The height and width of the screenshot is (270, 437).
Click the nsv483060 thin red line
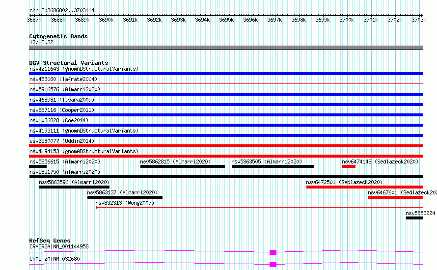tap(226, 83)
